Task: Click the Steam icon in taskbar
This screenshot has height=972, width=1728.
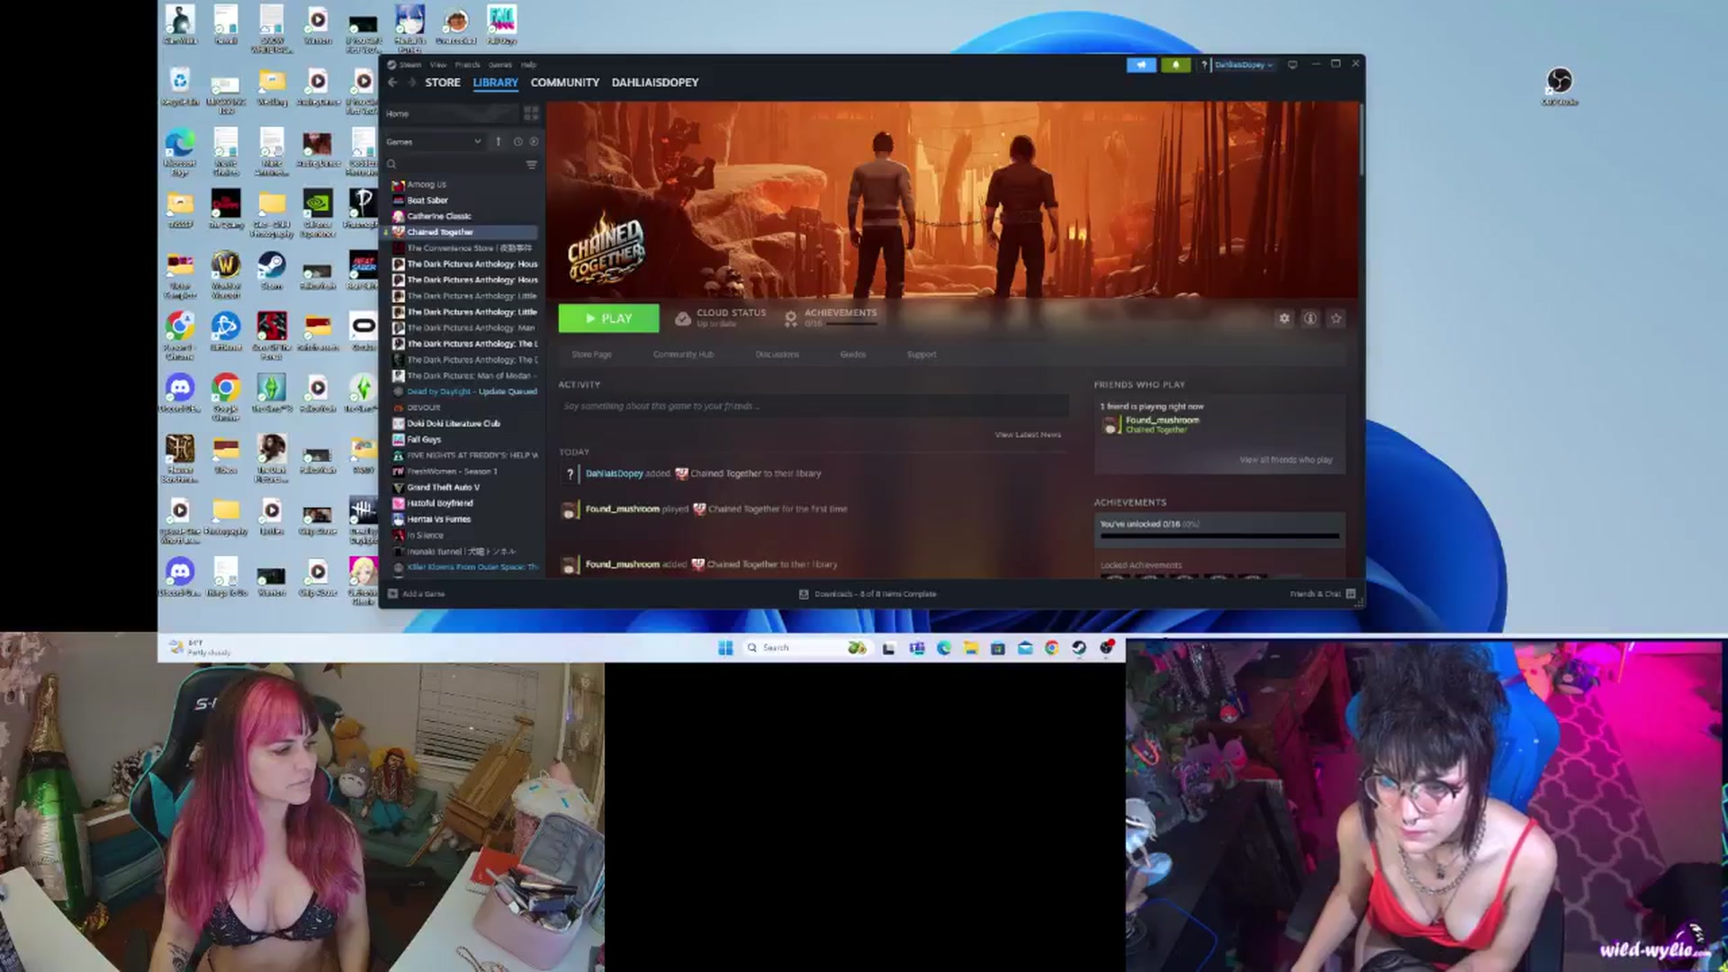Action: (x=1079, y=648)
